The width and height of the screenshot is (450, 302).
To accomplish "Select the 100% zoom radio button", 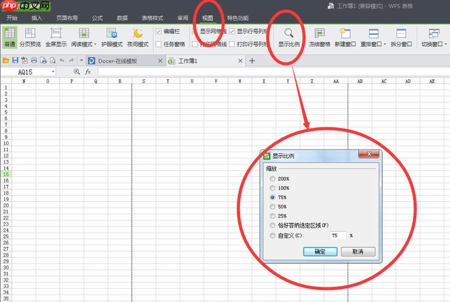I will (273, 188).
